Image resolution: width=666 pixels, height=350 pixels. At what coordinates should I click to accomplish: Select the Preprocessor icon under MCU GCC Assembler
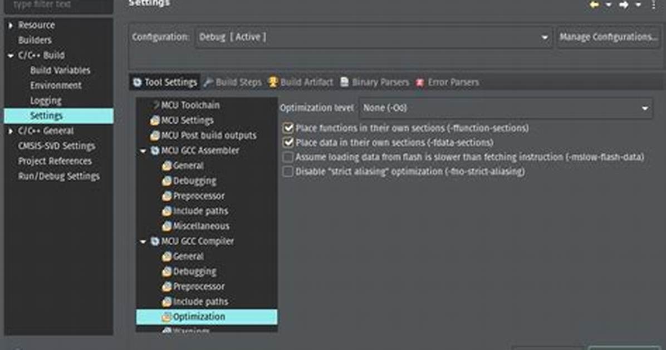pos(167,196)
